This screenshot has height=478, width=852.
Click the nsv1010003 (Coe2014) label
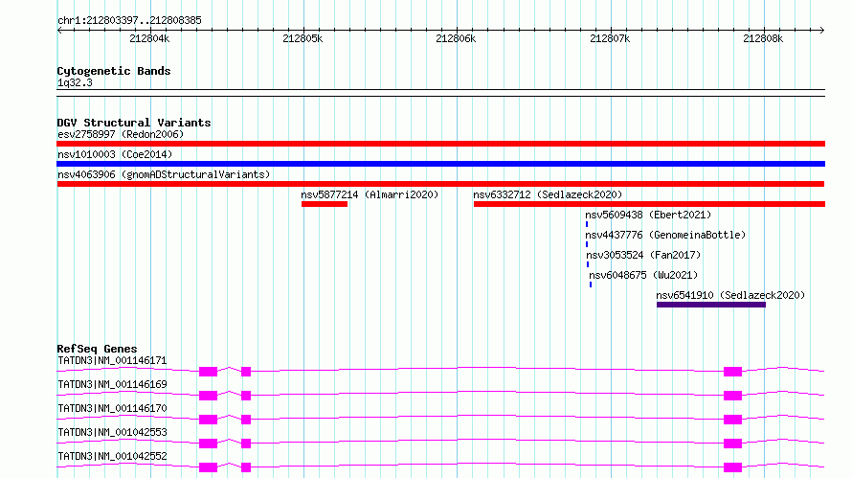click(115, 154)
